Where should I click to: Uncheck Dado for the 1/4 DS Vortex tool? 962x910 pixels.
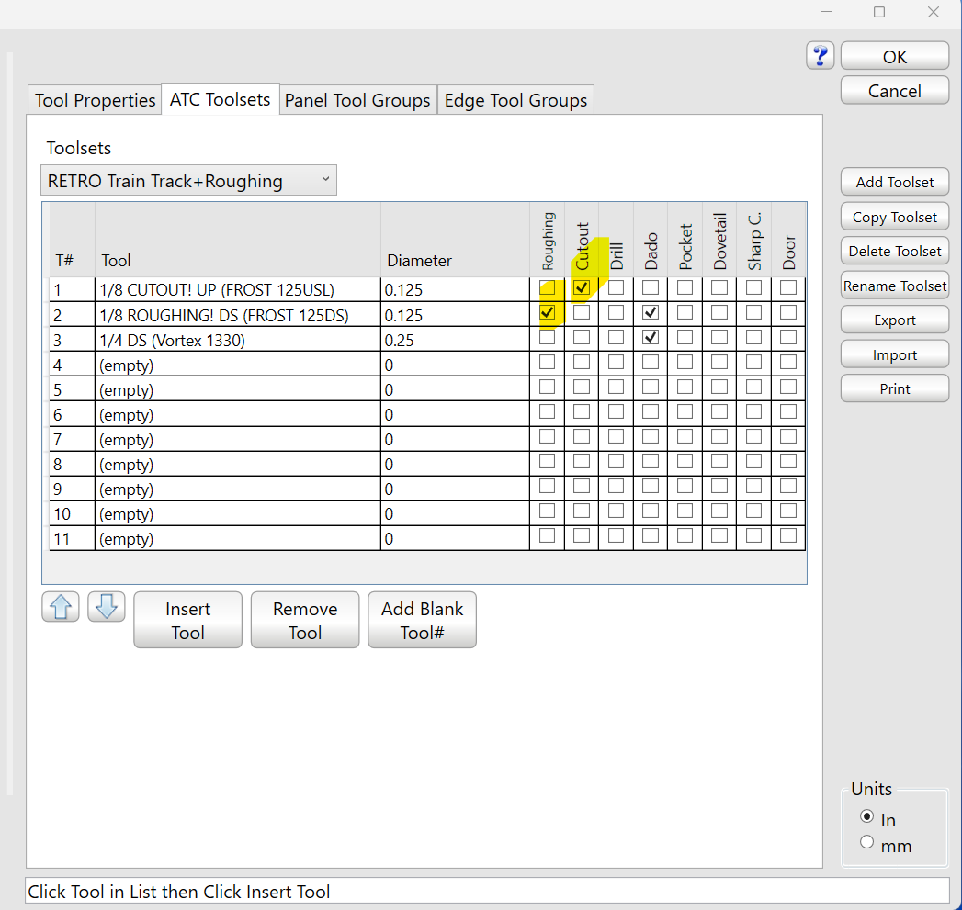[651, 337]
